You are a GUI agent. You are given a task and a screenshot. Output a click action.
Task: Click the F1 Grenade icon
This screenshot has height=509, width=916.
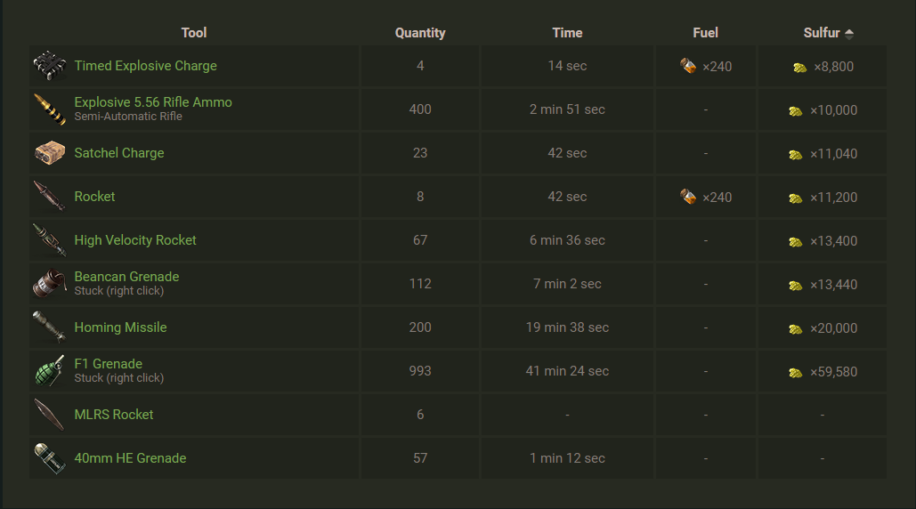tap(50, 371)
